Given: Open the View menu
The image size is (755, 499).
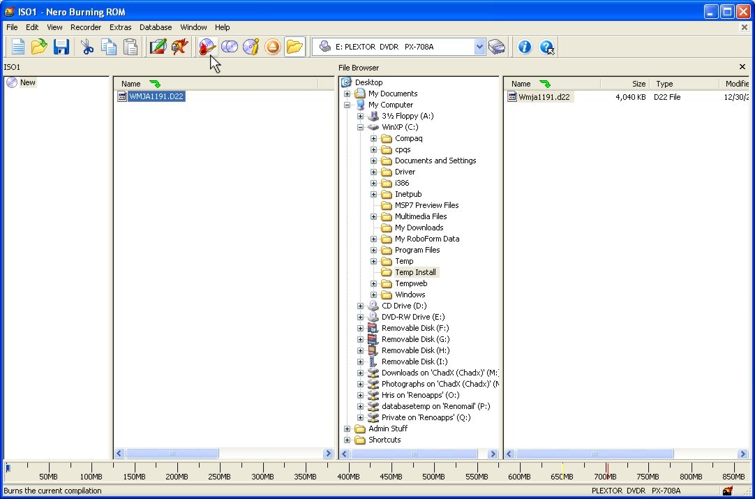Looking at the screenshot, I should [54, 27].
